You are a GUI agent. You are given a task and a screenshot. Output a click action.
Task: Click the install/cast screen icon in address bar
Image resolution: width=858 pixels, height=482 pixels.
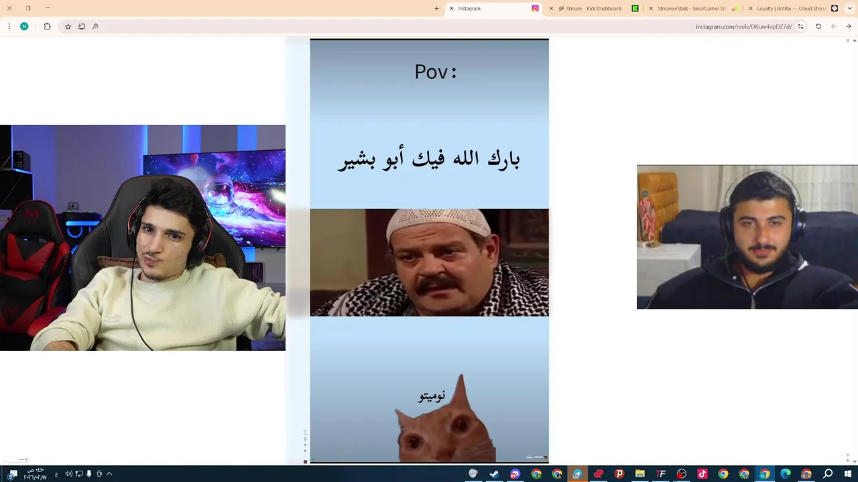pos(82,27)
